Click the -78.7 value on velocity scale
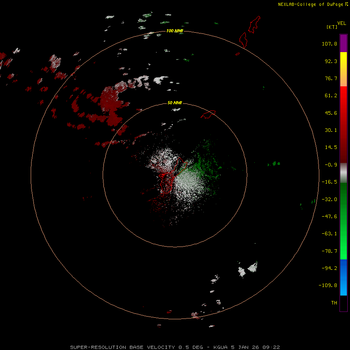Image resolution: width=350 pixels, height=350 pixels. pos(329,251)
